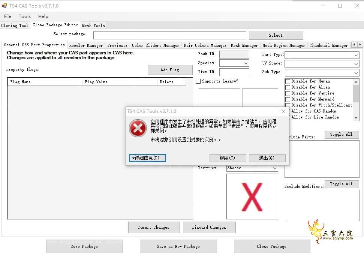
Task: Close the error dialog with X
Action: 283,111
